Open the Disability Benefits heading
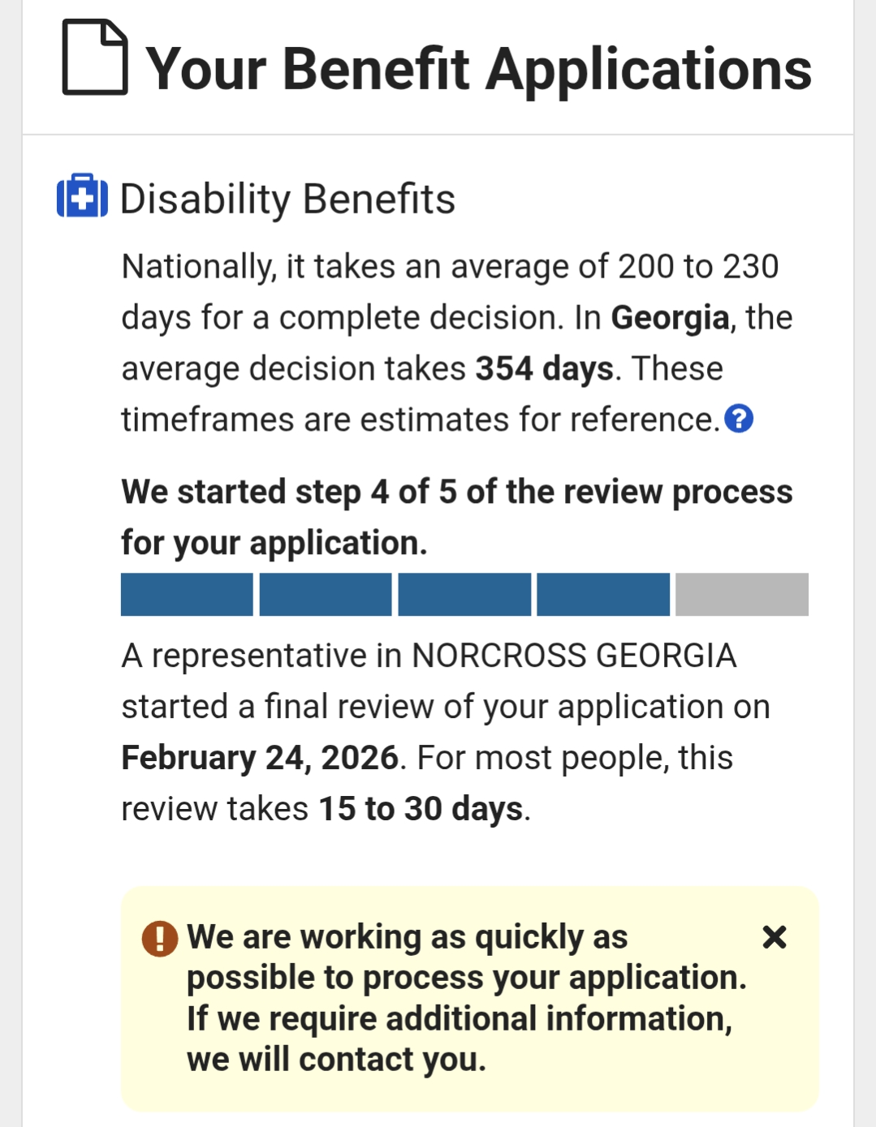Image resolution: width=876 pixels, height=1127 pixels. click(x=287, y=199)
